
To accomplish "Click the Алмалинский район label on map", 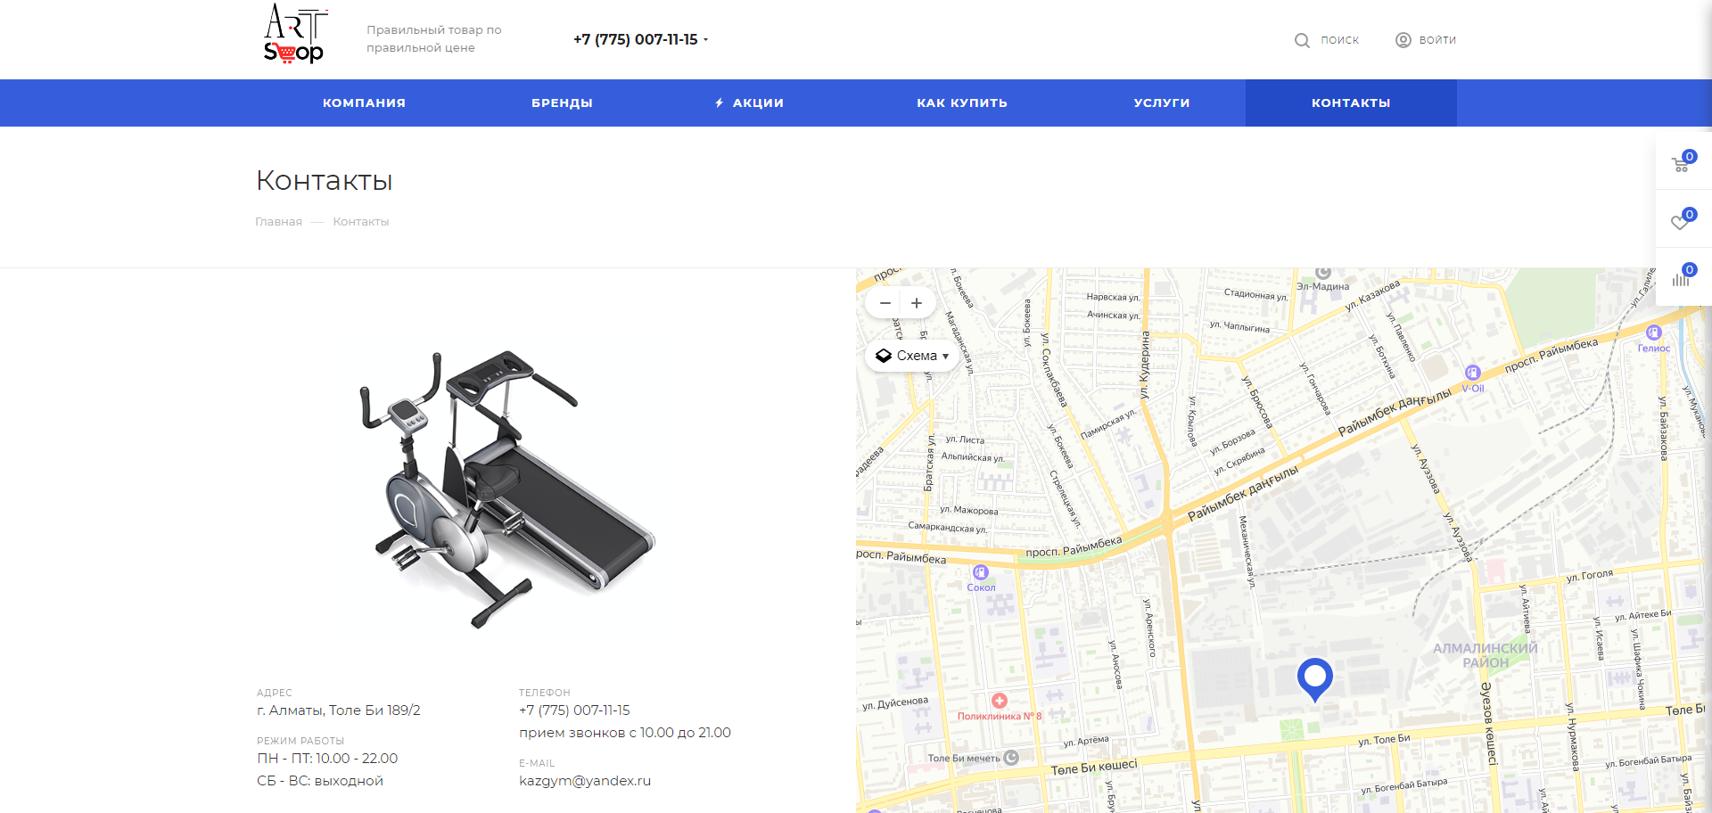I will (1486, 655).
